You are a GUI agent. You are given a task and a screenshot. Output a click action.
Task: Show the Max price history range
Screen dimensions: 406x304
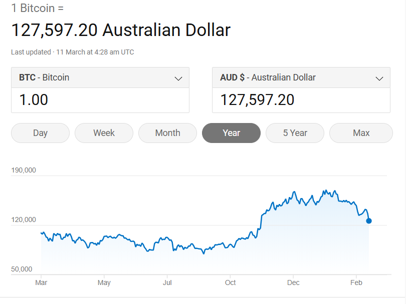[x=361, y=133]
